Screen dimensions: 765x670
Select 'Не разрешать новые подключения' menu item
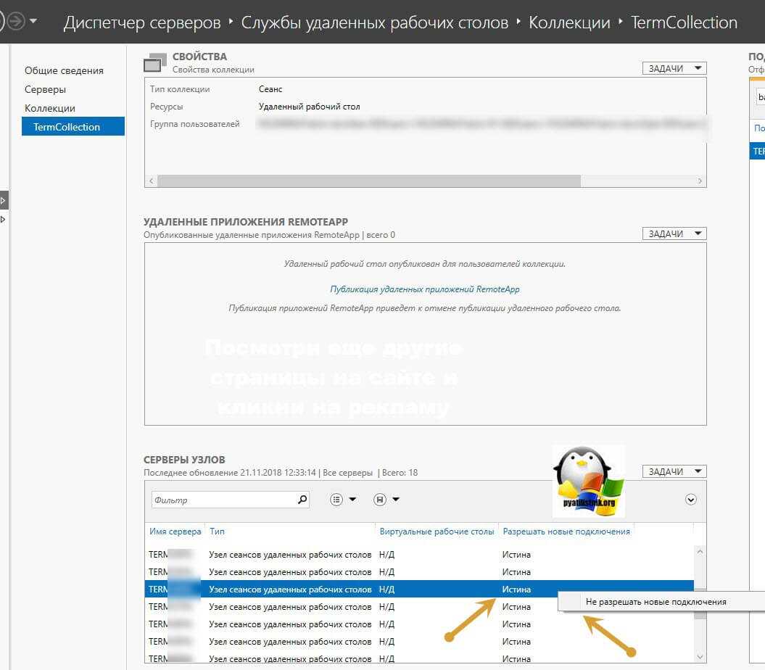[x=656, y=602]
